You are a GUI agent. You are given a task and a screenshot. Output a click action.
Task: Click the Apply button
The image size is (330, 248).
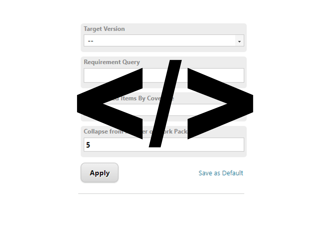pos(99,173)
